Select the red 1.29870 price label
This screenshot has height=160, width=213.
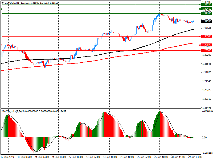[x=207, y=45]
